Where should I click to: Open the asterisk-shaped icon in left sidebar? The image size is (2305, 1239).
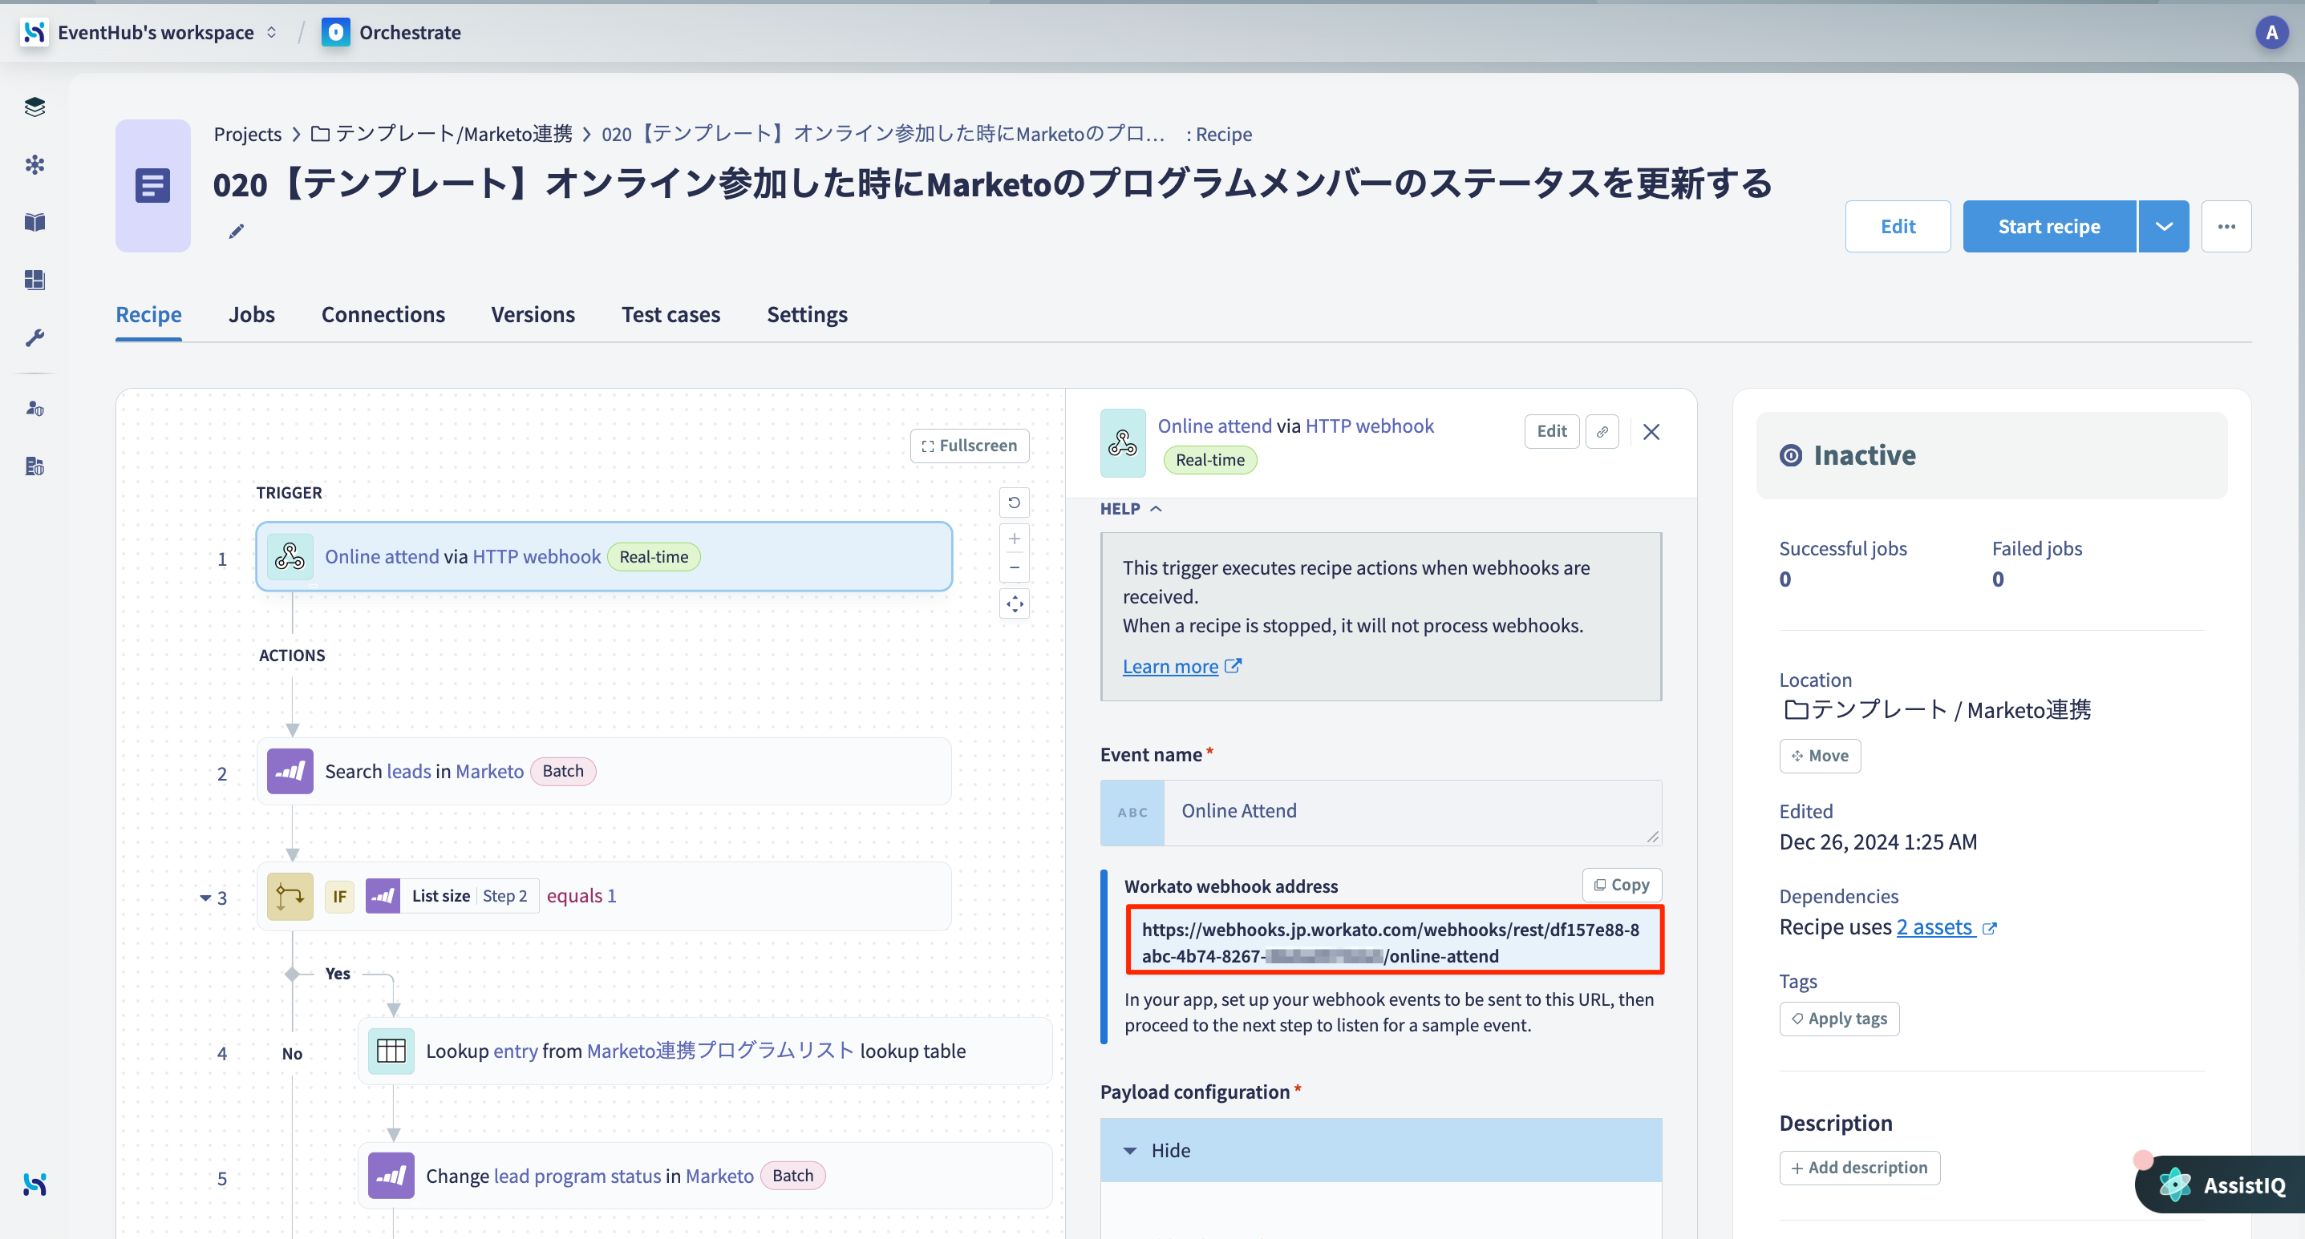pos(35,164)
